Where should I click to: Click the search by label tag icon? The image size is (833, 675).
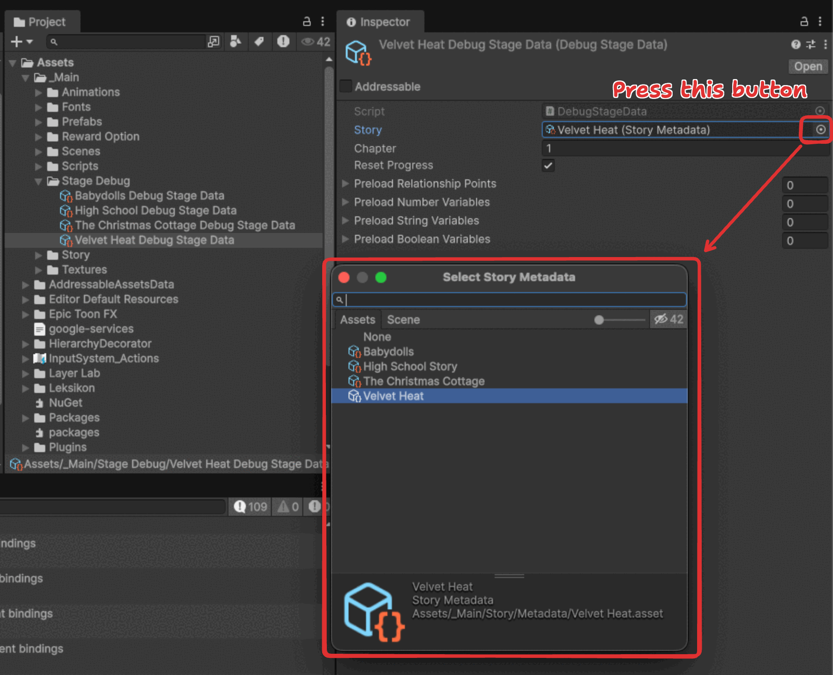coord(259,42)
